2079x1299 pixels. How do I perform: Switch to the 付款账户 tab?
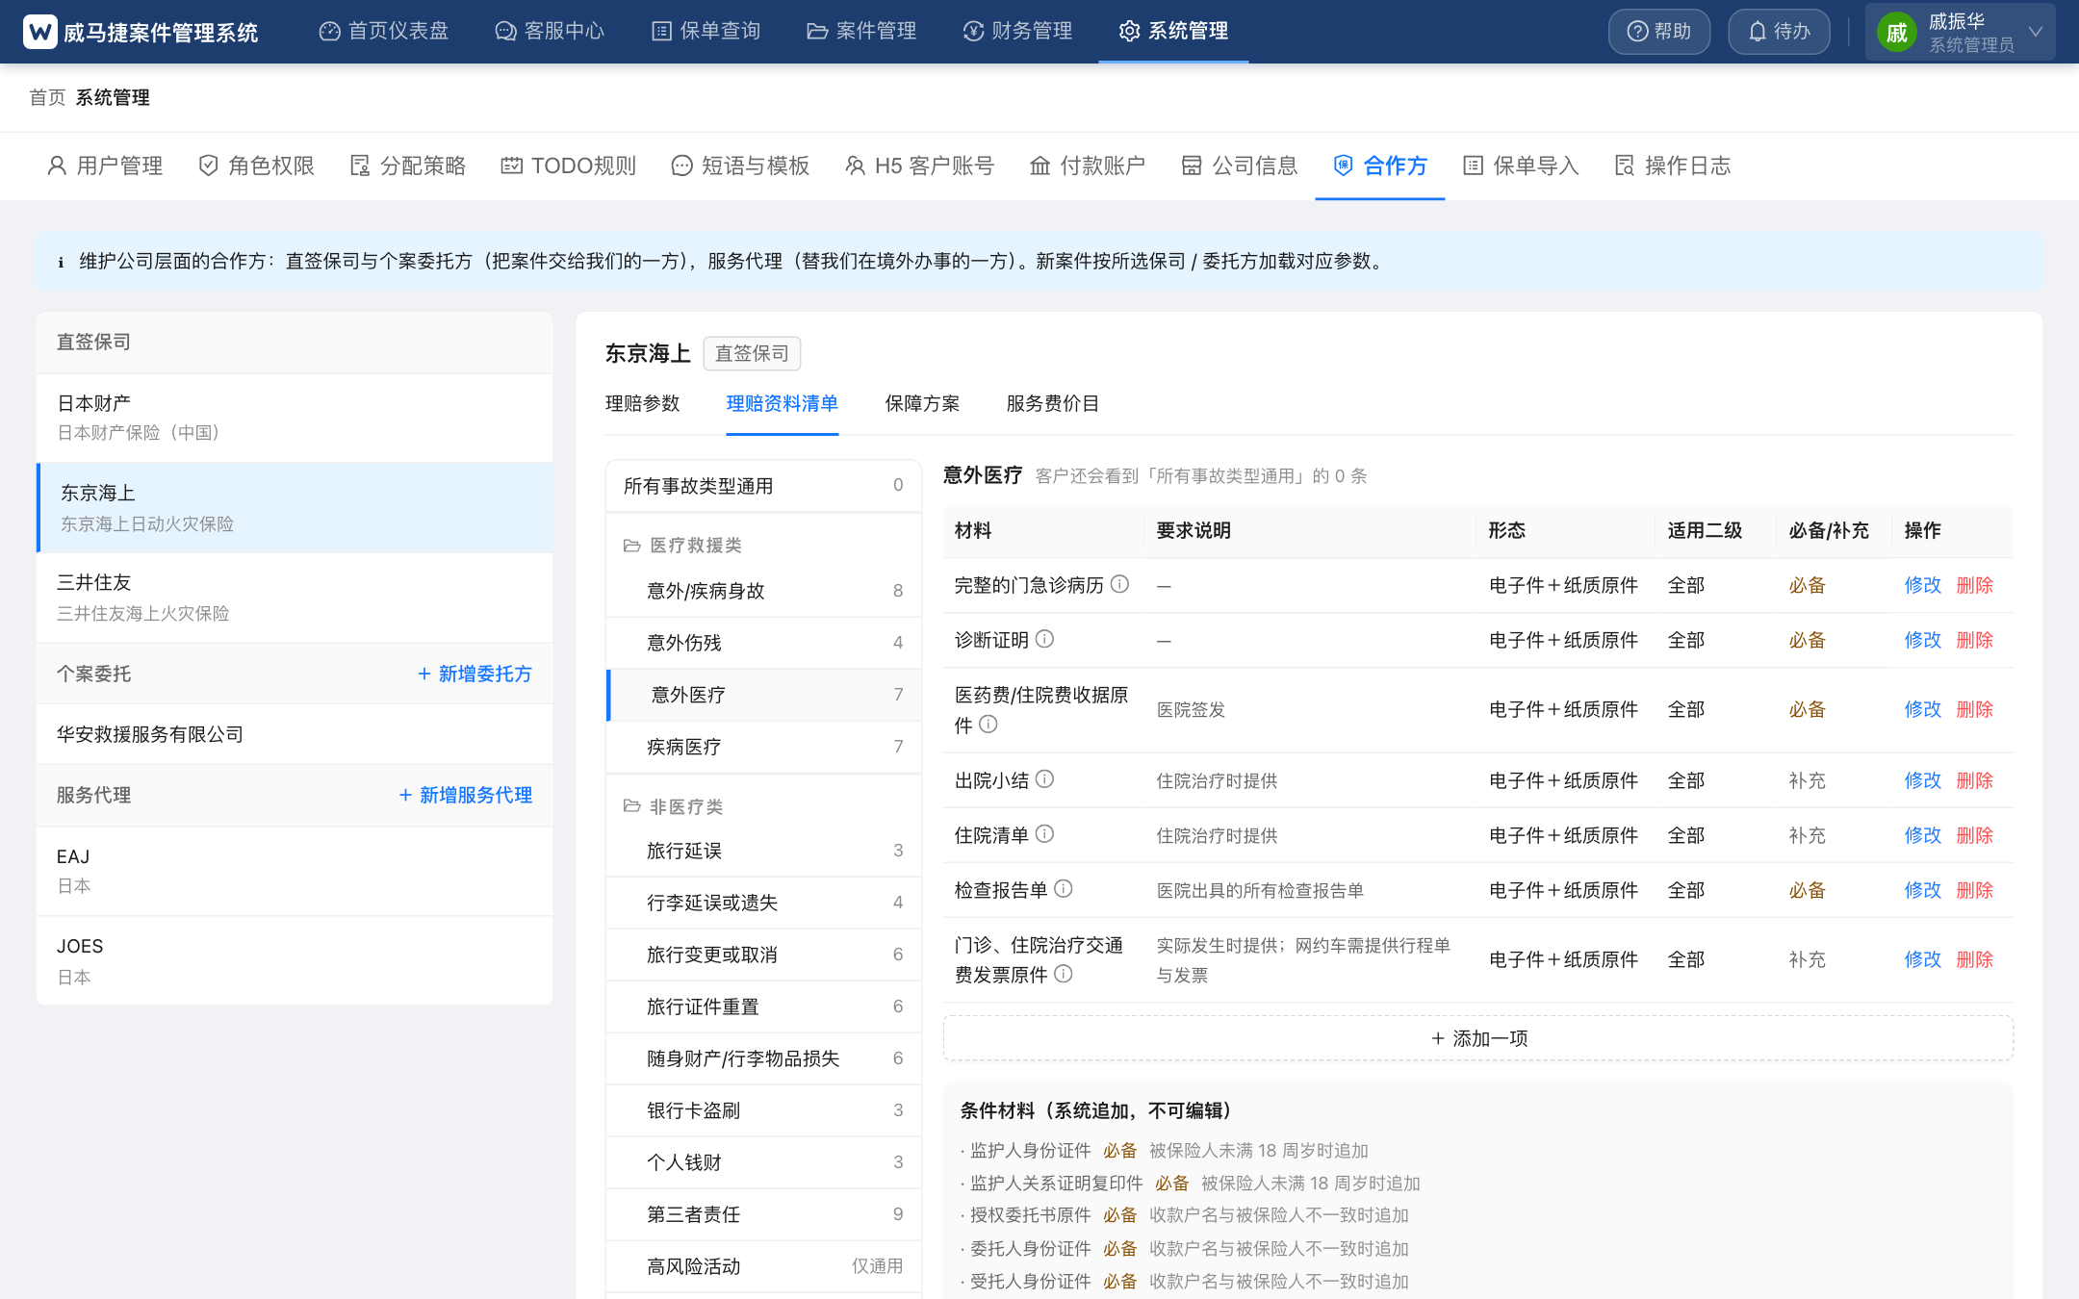pyautogui.click(x=1088, y=166)
